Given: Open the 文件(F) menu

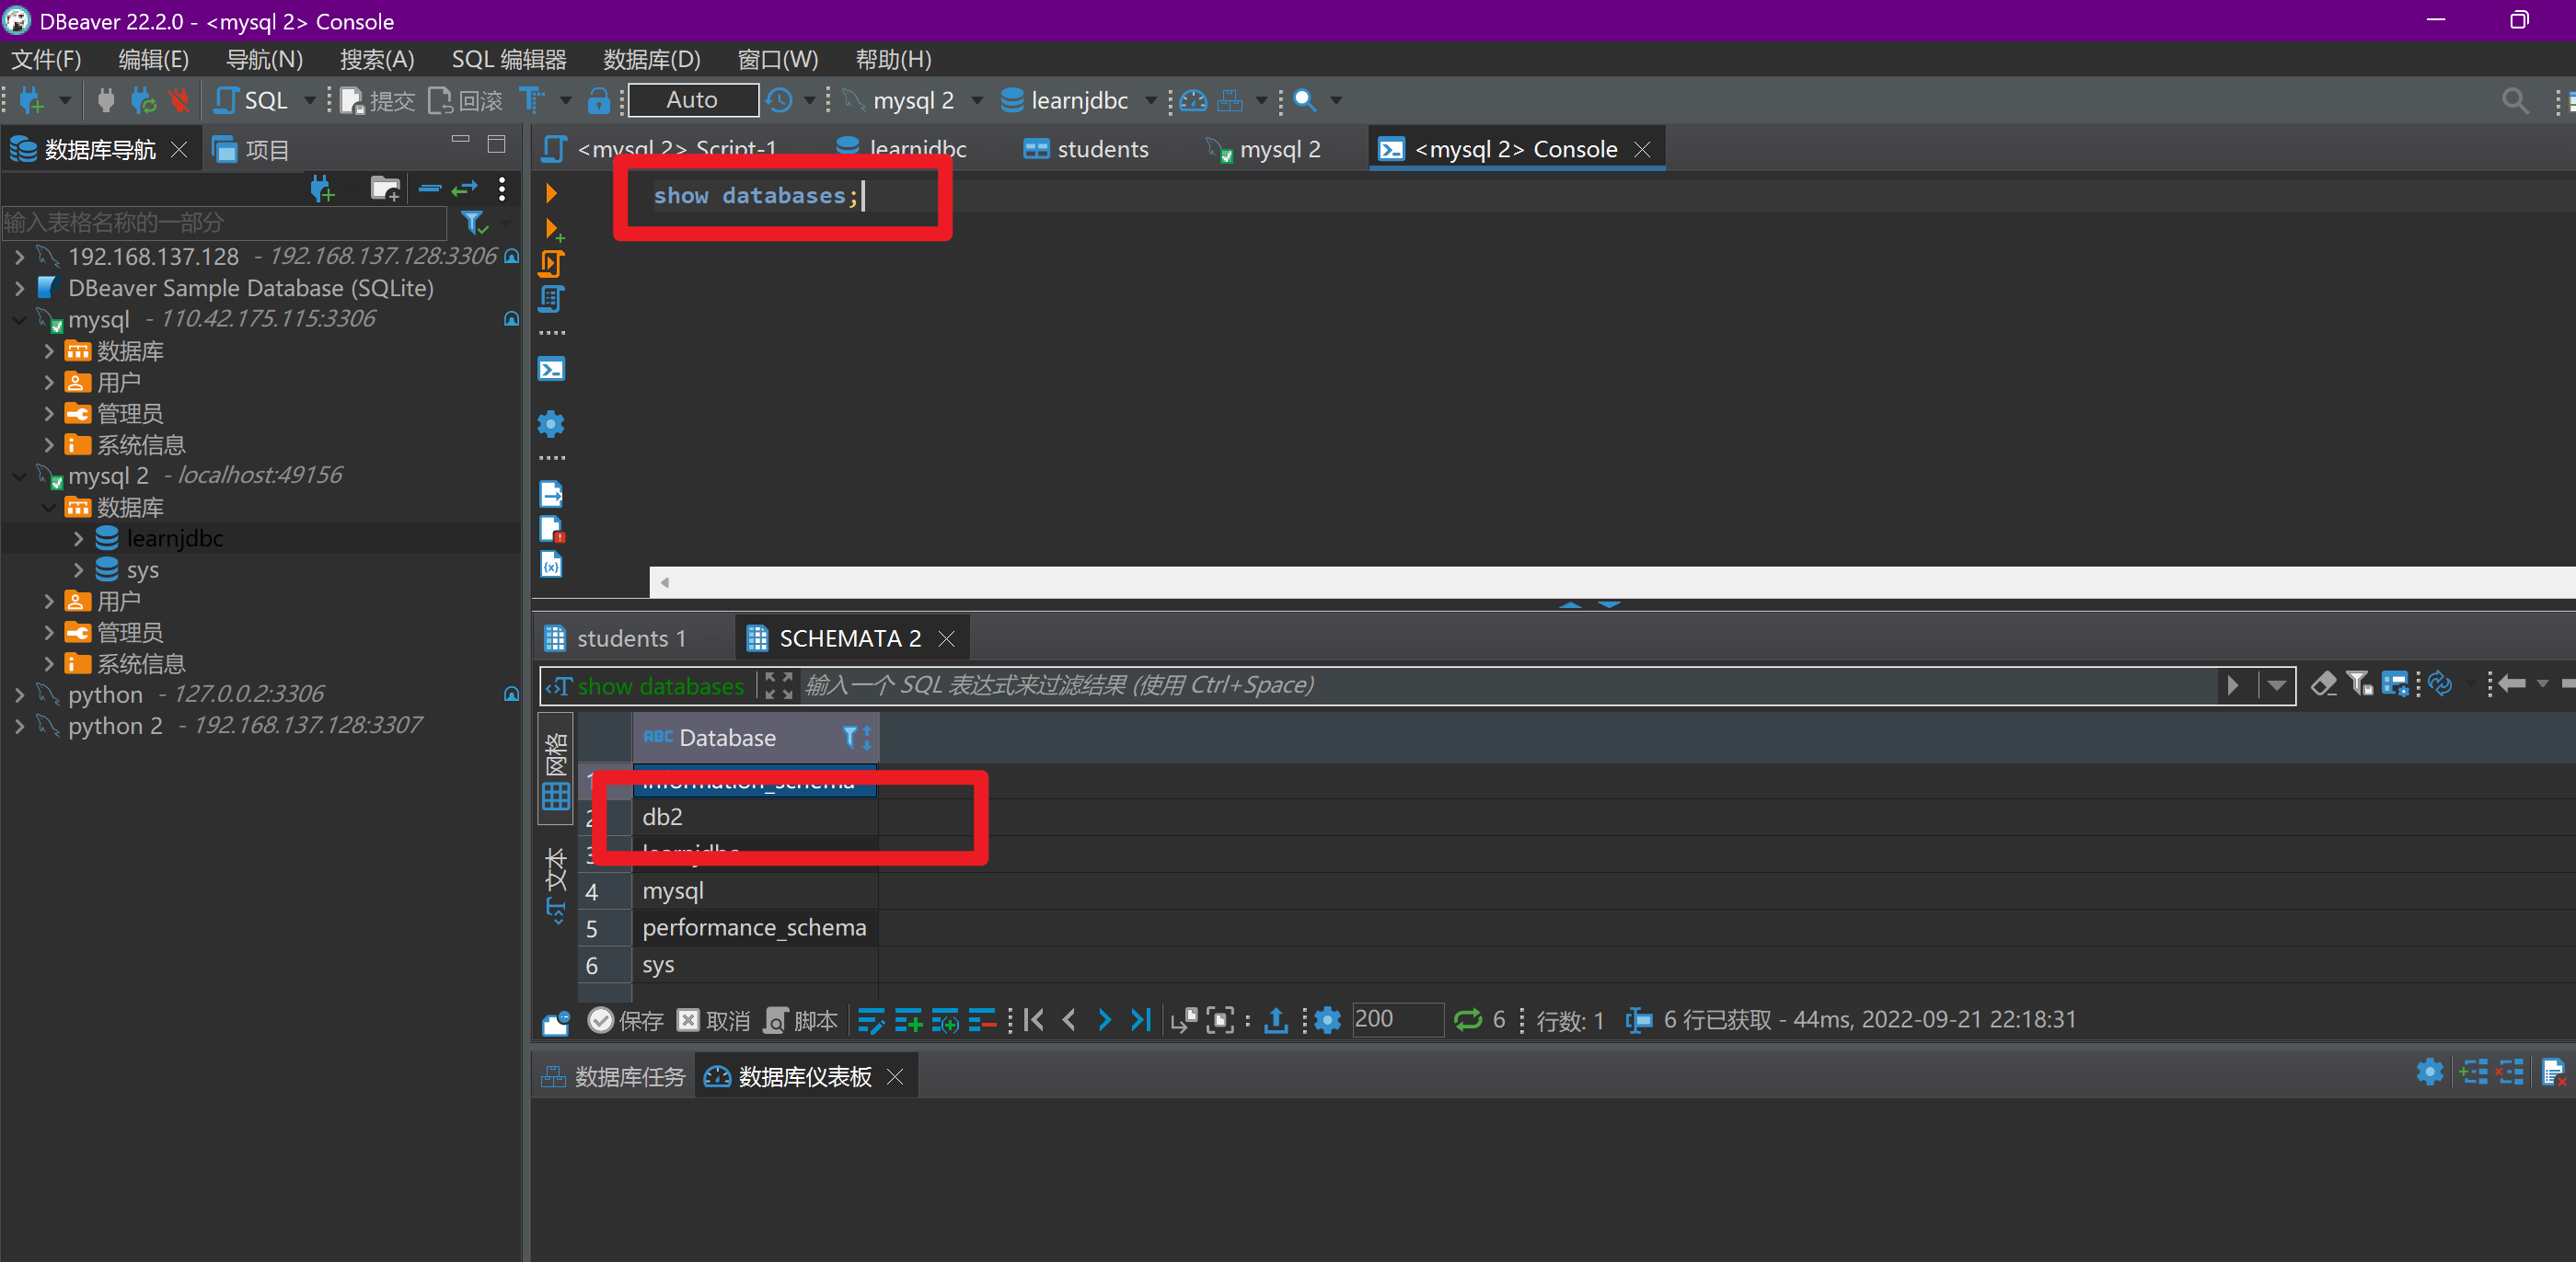Looking at the screenshot, I should point(46,59).
